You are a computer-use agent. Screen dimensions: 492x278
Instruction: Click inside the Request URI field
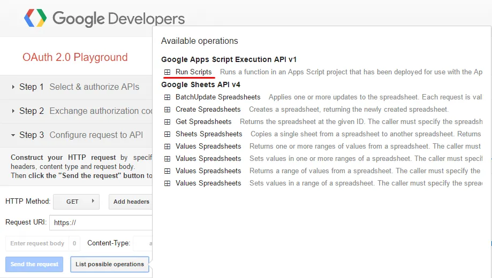tap(101, 222)
